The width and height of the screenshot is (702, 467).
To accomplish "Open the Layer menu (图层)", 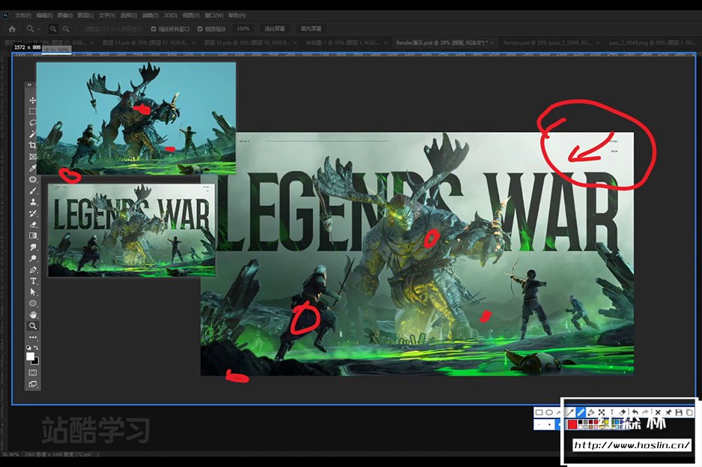I will click(x=85, y=15).
